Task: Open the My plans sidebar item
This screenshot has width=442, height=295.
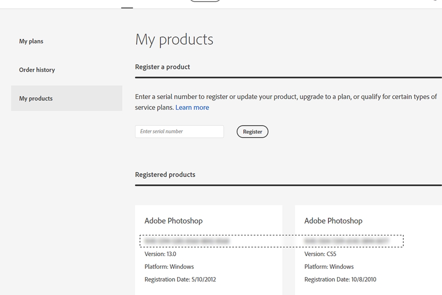Action: pos(31,41)
